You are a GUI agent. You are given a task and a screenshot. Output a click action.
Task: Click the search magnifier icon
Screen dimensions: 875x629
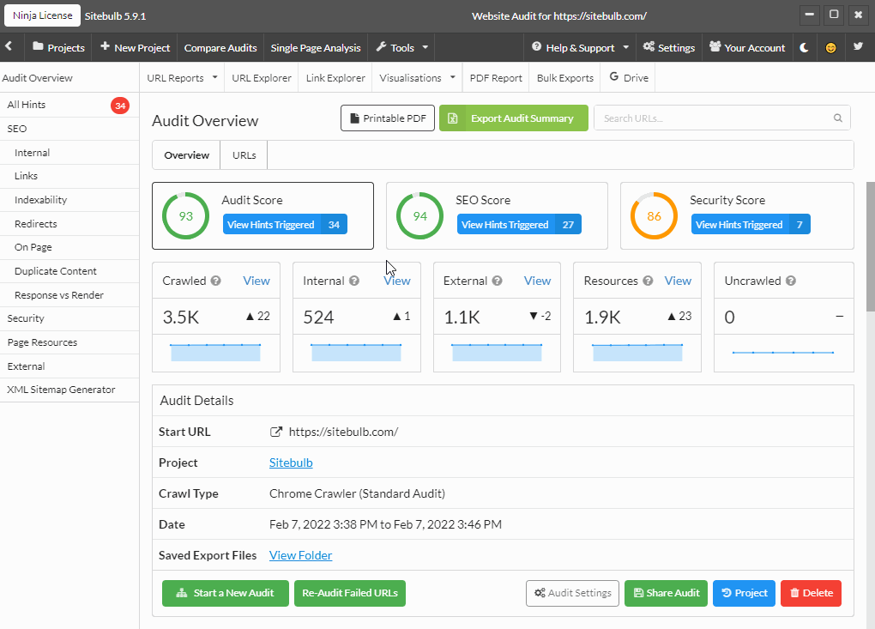(x=837, y=118)
